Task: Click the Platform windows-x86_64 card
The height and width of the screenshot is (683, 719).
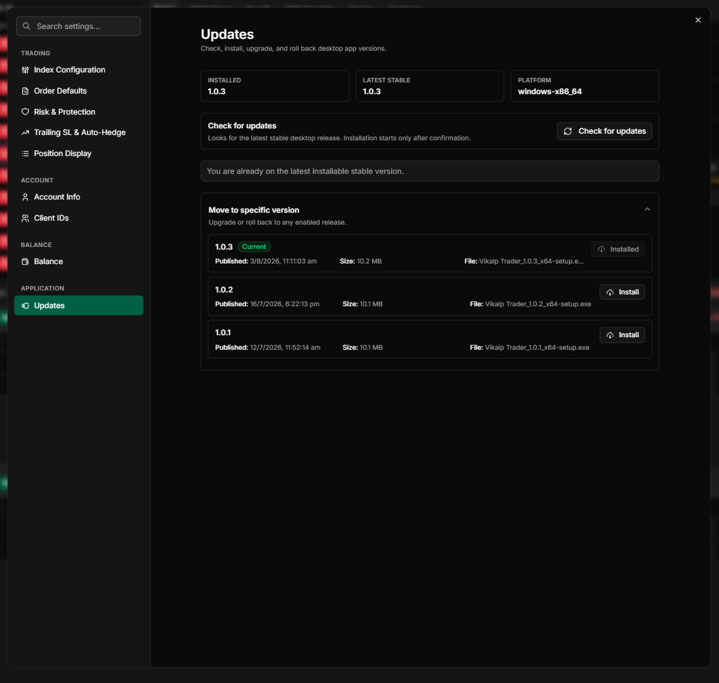Action: (x=585, y=86)
